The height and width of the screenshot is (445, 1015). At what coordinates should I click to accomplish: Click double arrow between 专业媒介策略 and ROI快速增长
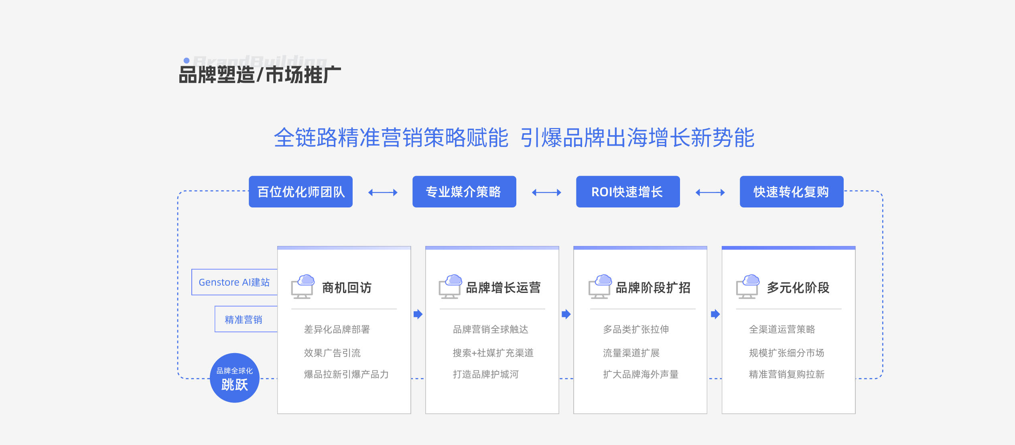coord(546,193)
